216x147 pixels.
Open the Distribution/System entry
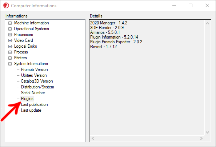[x=37, y=87]
